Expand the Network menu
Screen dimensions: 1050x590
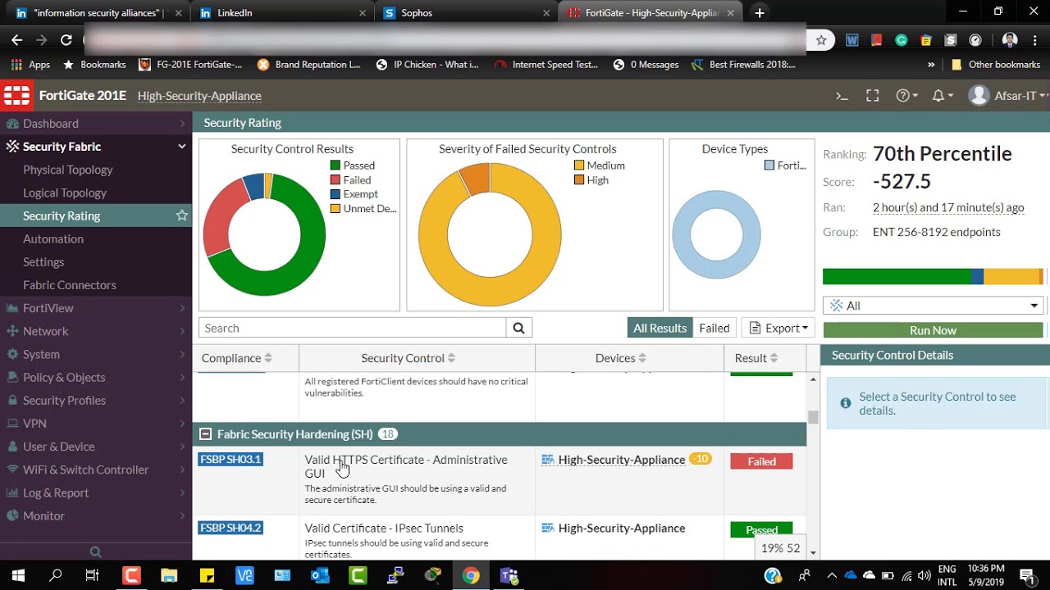point(96,331)
